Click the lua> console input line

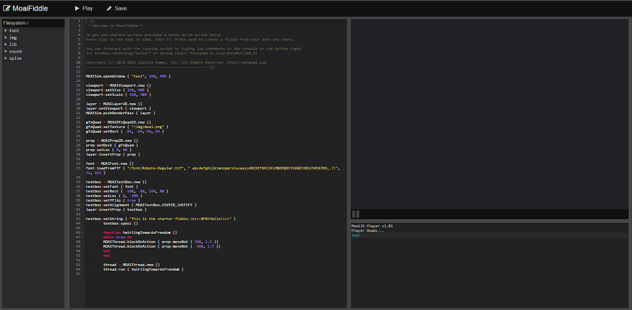(x=490, y=235)
